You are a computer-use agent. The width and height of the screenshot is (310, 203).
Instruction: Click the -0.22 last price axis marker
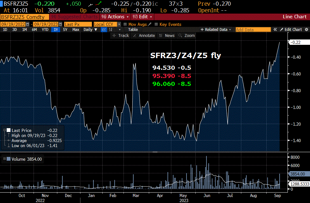(x=299, y=42)
